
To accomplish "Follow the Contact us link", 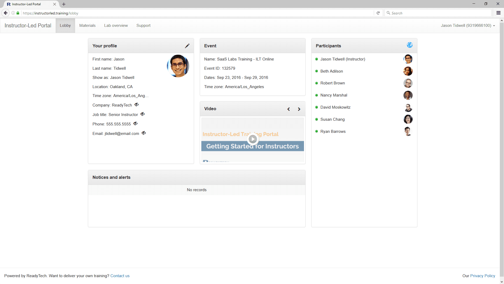I will click(120, 276).
